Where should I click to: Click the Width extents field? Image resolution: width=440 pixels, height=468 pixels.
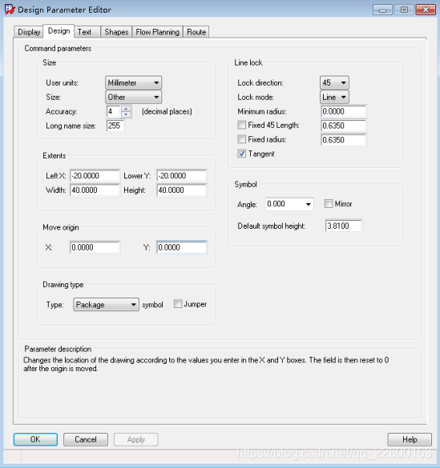tap(95, 190)
